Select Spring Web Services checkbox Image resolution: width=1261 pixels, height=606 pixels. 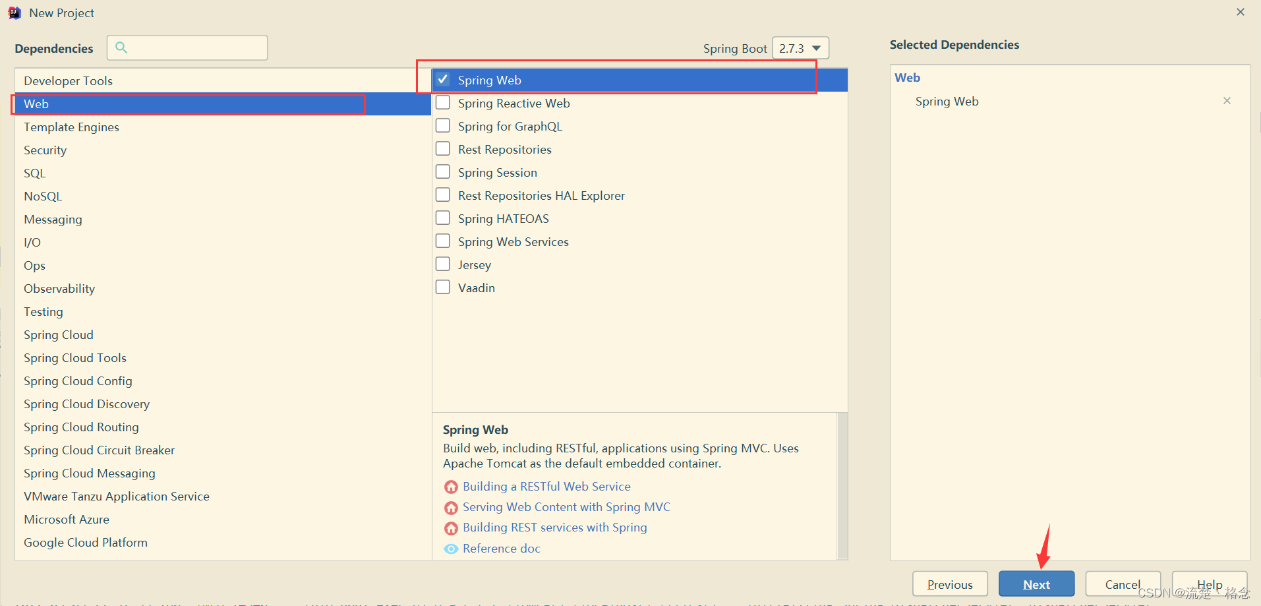pos(443,241)
